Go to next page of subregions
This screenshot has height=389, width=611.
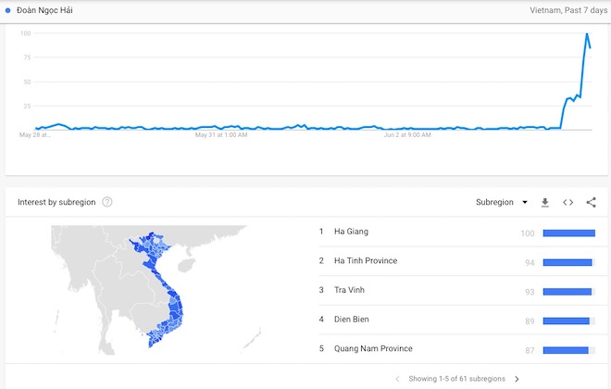click(x=517, y=379)
